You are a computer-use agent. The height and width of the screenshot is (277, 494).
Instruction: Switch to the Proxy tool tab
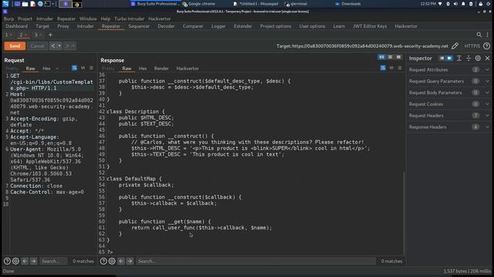[x=63, y=26]
